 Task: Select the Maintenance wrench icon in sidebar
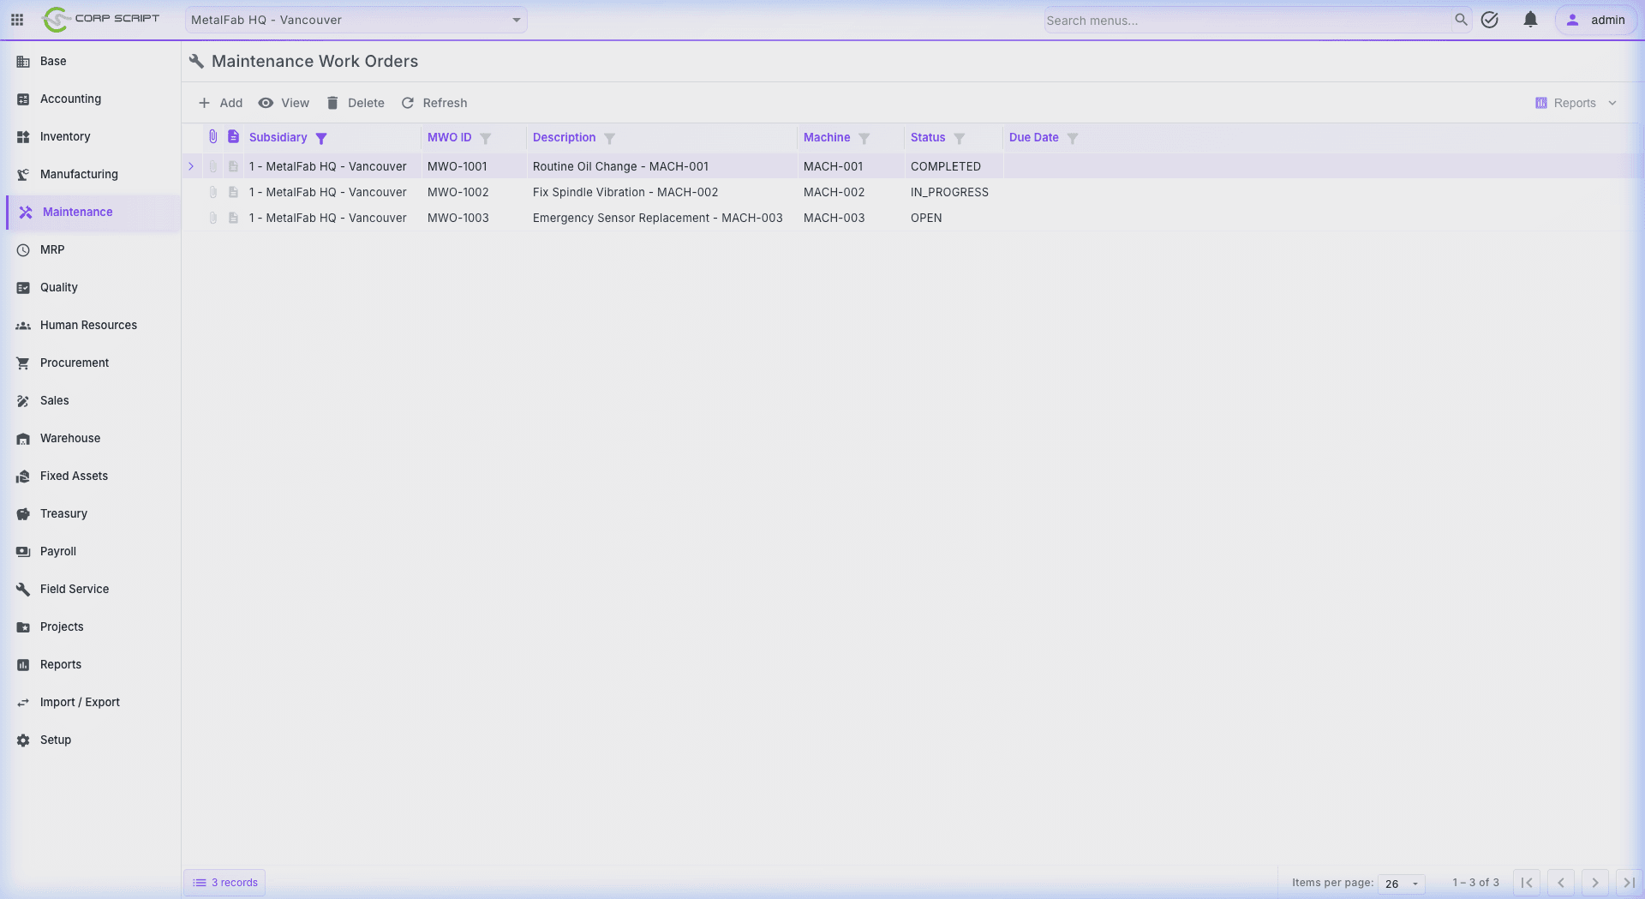(24, 212)
